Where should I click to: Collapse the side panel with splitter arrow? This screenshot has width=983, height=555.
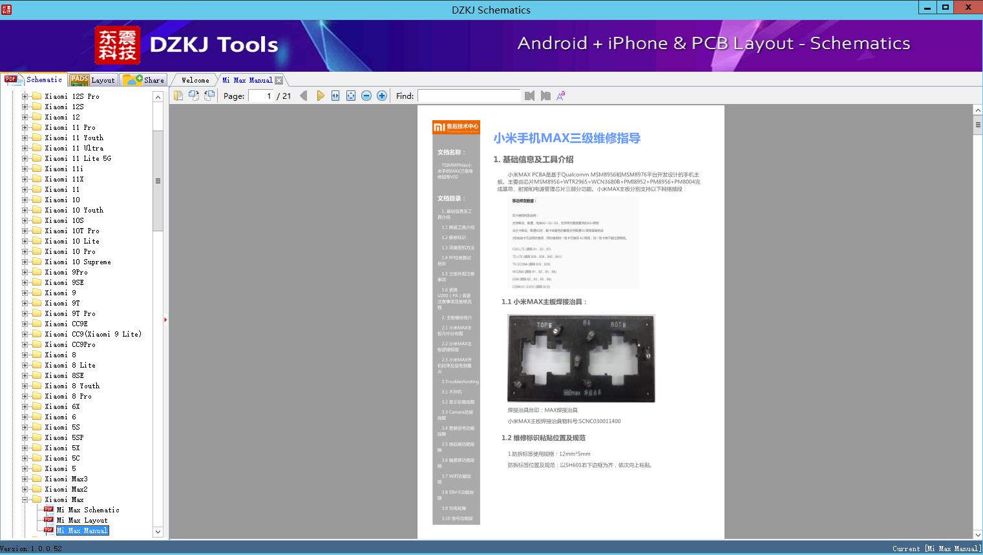click(165, 320)
